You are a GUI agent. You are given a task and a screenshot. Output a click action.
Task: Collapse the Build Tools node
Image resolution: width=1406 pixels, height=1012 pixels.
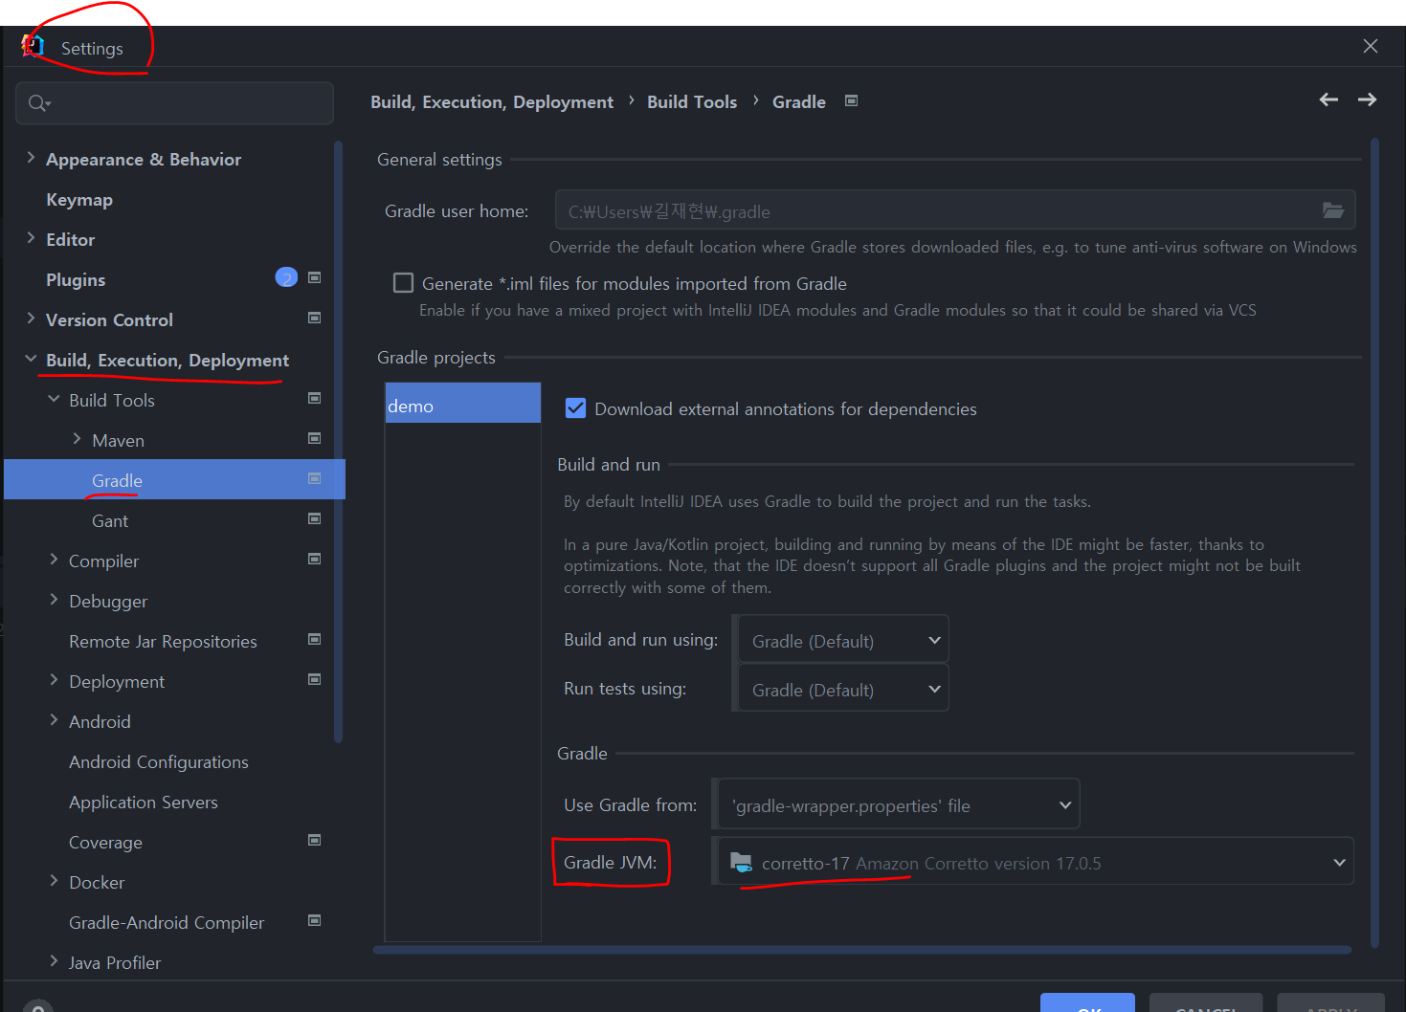pos(54,399)
